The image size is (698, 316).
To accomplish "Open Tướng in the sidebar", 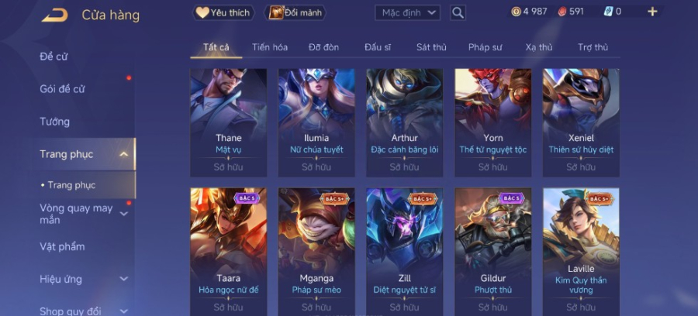I will pyautogui.click(x=55, y=122).
